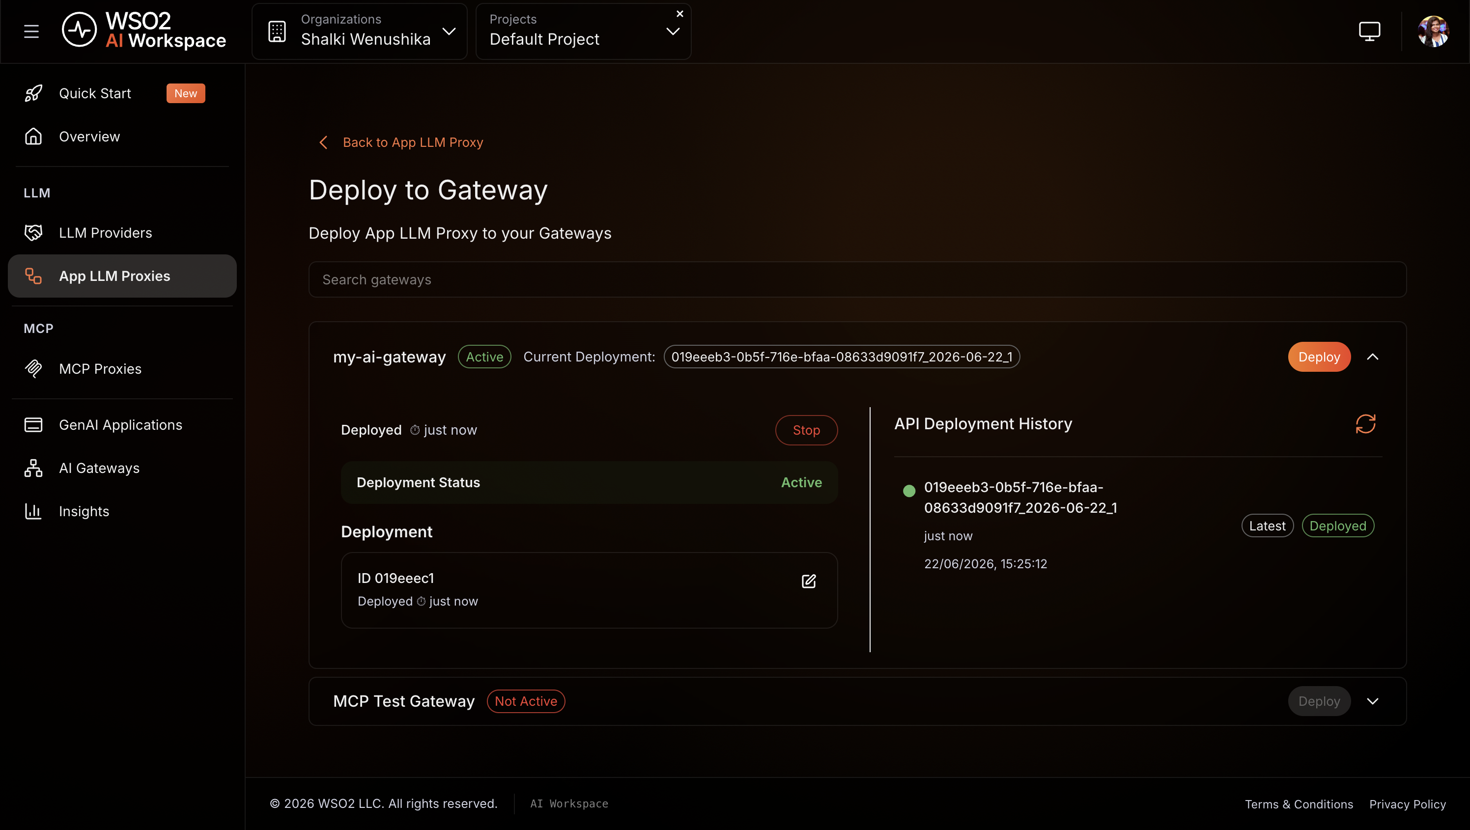Go to Overview in the sidebar
This screenshot has height=830, width=1470.
(89, 137)
